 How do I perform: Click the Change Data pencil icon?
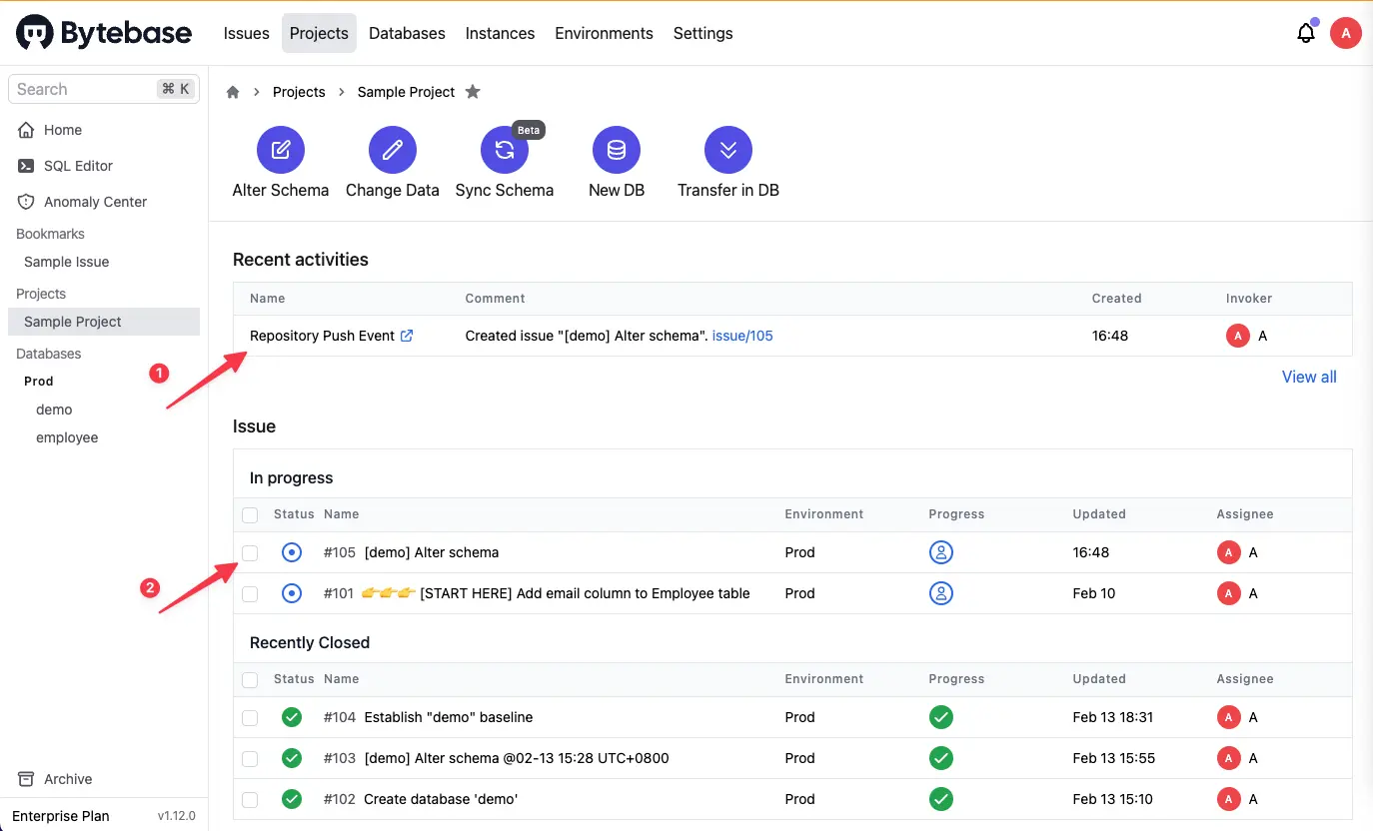(x=393, y=151)
